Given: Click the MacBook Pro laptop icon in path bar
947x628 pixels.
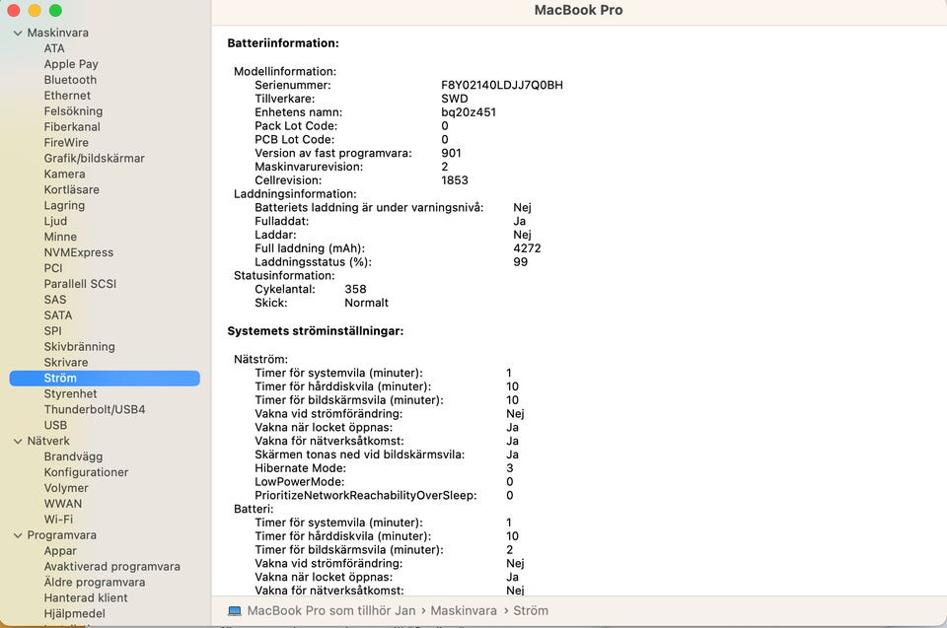Looking at the screenshot, I should click(235, 611).
